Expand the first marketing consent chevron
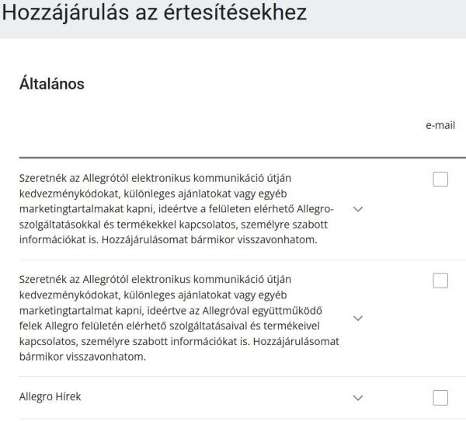 pos(358,210)
